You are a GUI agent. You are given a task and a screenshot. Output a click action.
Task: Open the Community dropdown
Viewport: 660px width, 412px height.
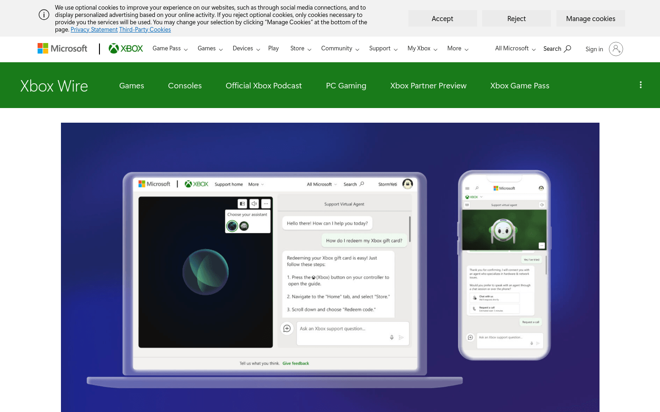(x=340, y=49)
